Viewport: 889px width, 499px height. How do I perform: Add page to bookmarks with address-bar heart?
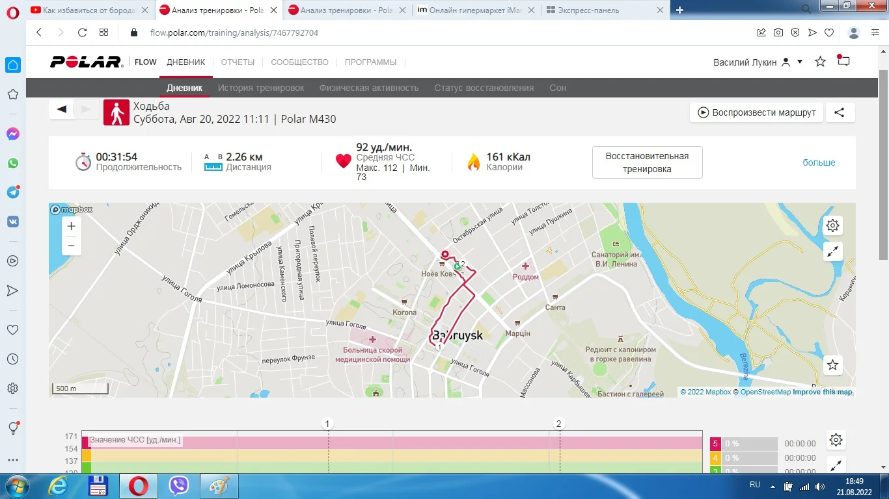click(x=829, y=32)
